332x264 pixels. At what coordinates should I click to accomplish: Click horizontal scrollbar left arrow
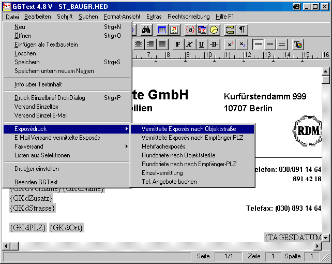(6, 246)
